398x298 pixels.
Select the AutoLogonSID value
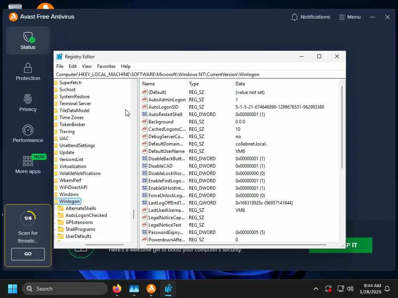(x=164, y=107)
